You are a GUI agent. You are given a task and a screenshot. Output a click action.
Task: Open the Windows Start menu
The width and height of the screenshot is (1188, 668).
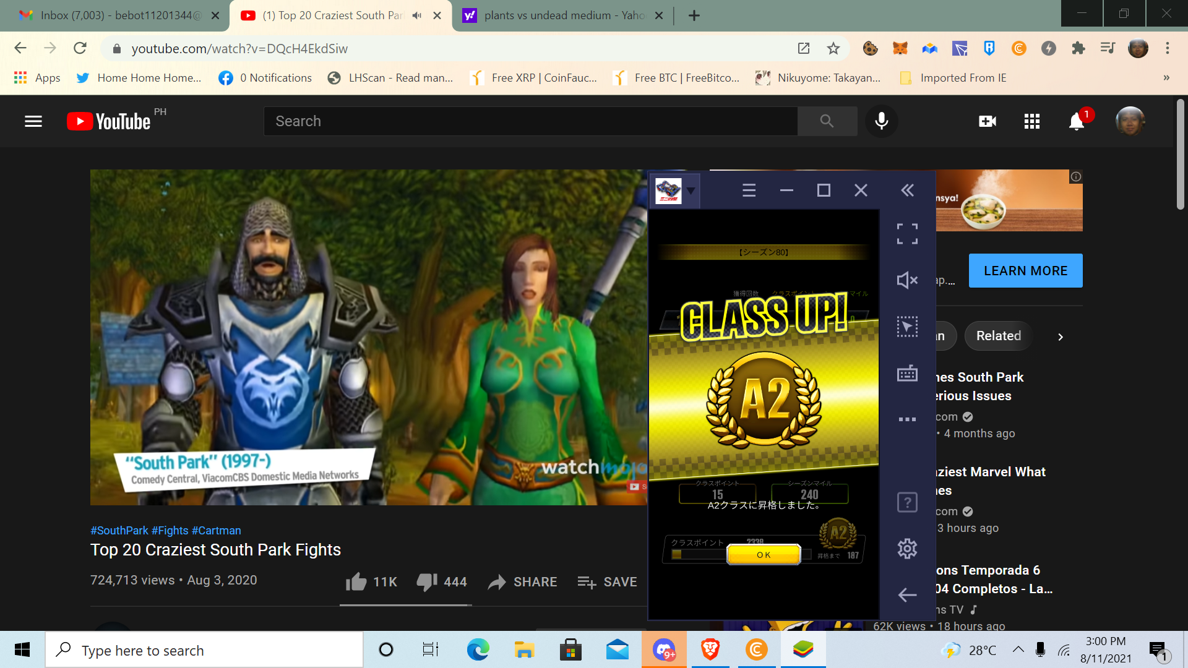coord(22,649)
